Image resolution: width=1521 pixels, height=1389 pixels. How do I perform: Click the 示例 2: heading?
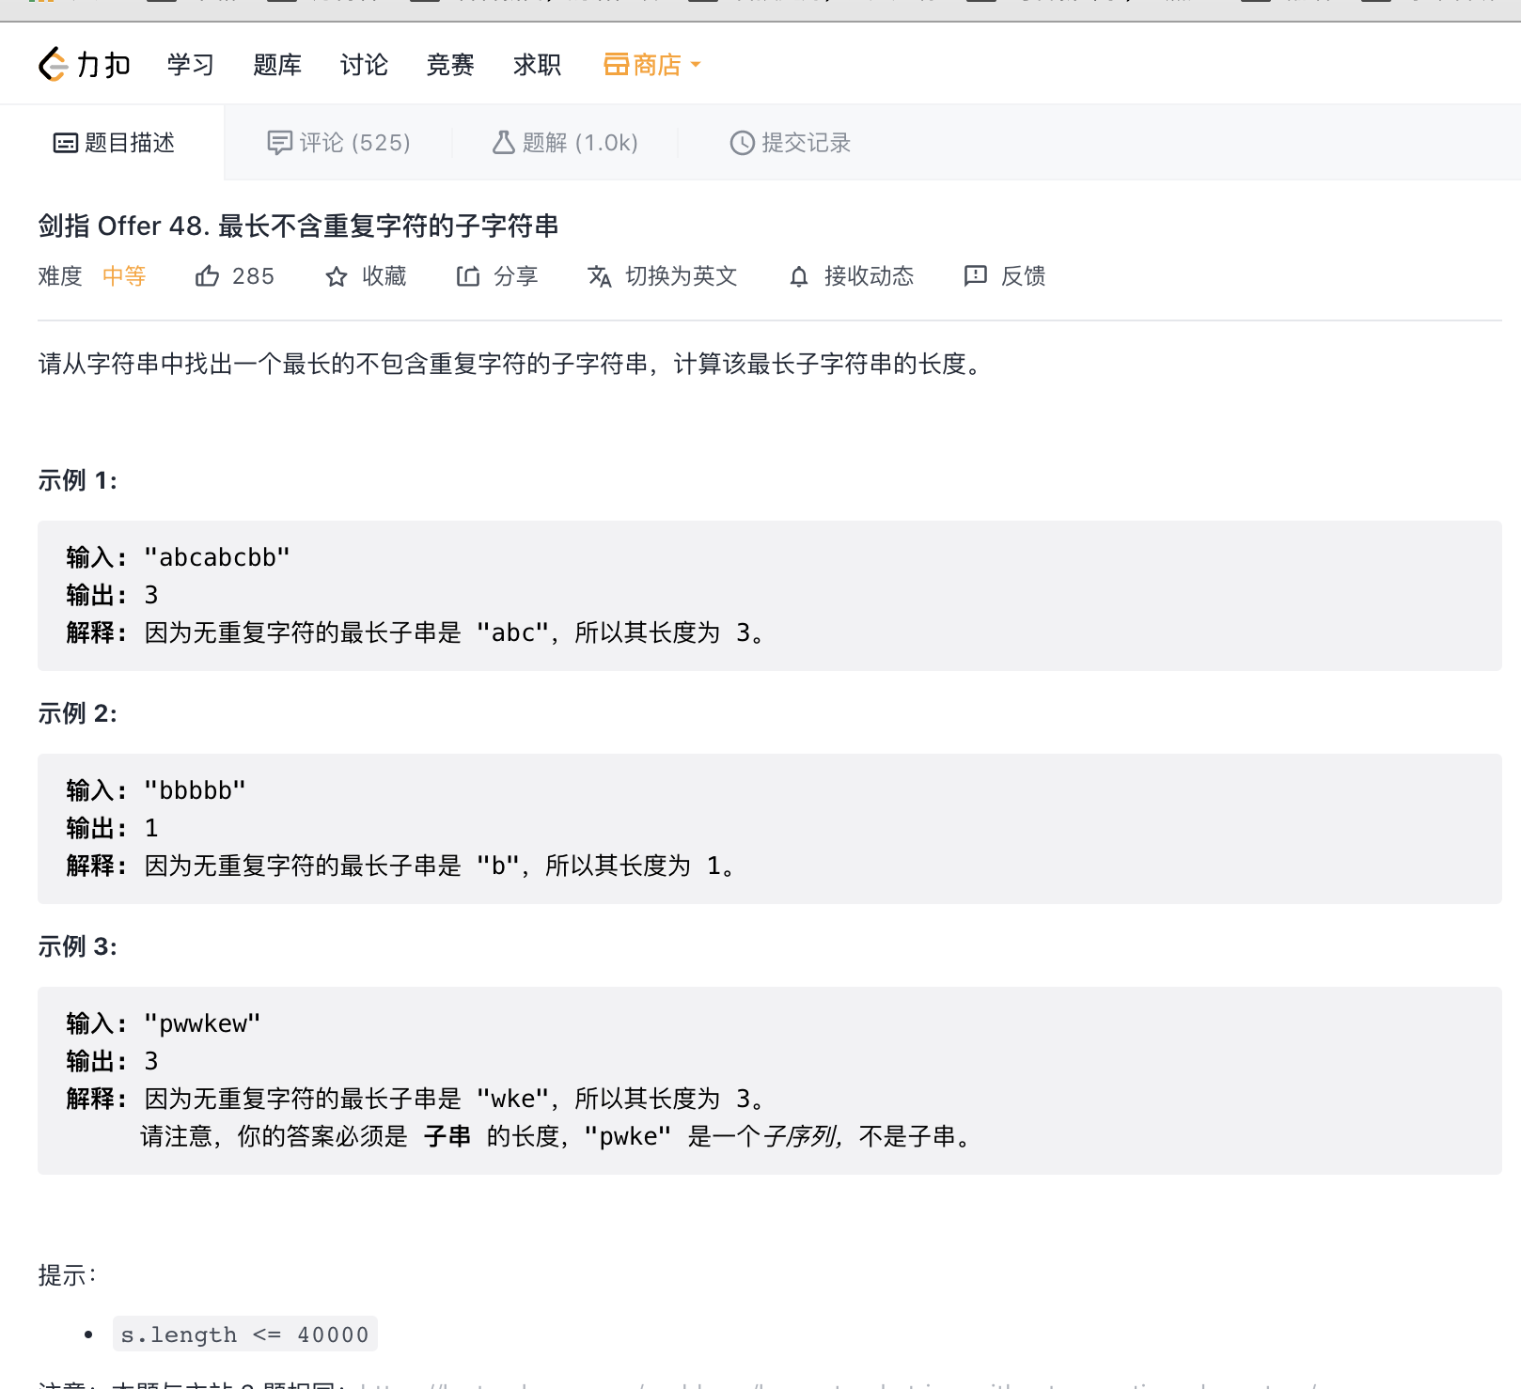pos(78,713)
